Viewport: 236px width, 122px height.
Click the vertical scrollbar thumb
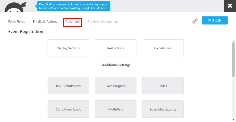(x=233, y=60)
